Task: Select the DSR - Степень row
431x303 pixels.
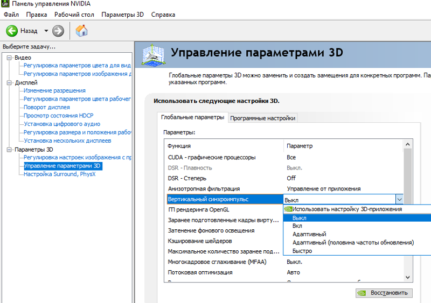Action: [x=284, y=178]
